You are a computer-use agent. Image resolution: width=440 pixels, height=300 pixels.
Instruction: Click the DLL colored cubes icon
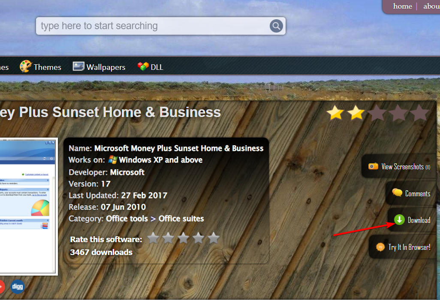pyautogui.click(x=143, y=66)
